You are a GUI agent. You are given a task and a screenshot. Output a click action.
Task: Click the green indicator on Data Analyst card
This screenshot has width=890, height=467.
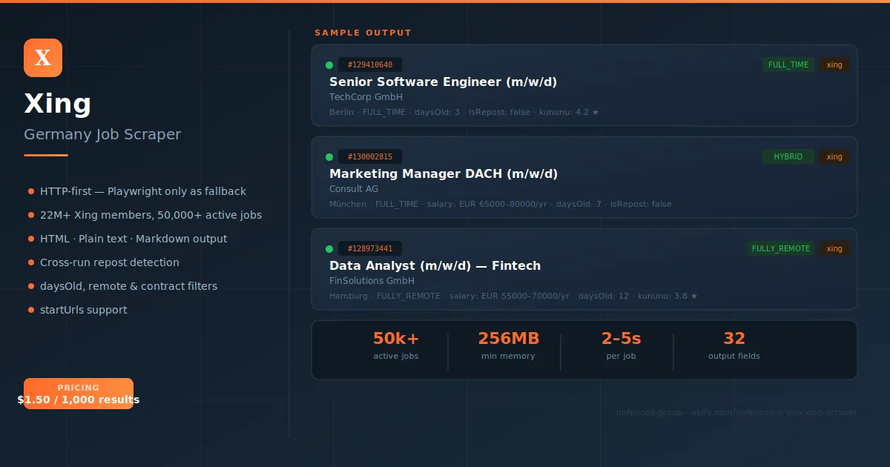tap(329, 248)
